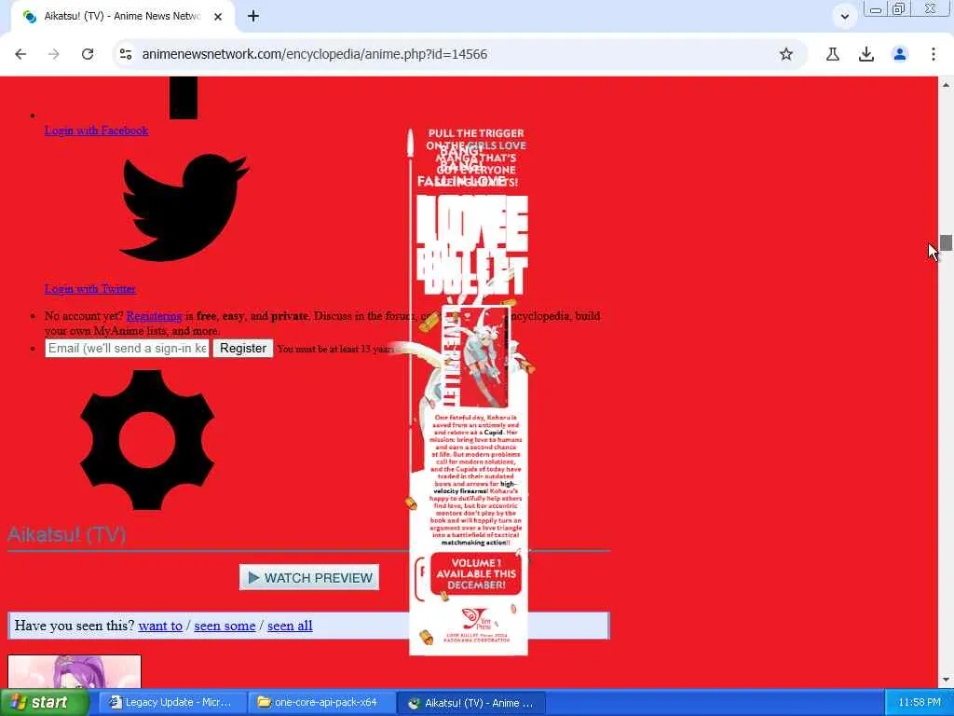Image resolution: width=954 pixels, height=716 pixels.
Task: Expand the tab search dropdown arrow
Action: tap(844, 17)
